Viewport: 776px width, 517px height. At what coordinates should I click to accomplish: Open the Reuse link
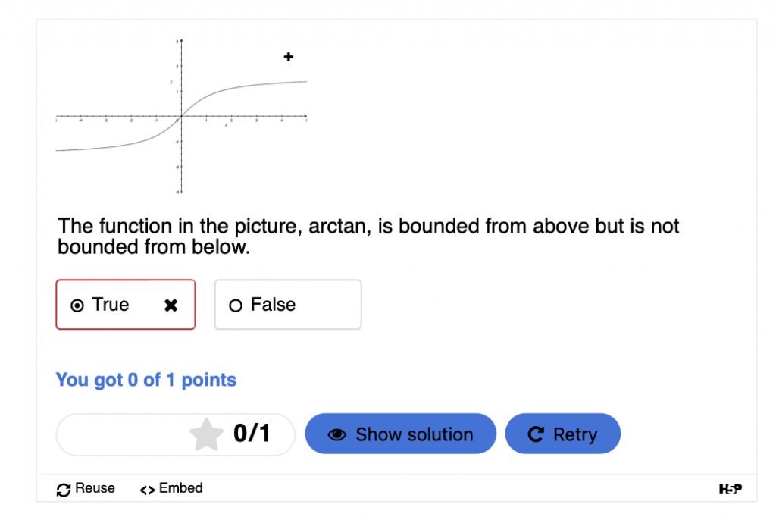click(95, 489)
